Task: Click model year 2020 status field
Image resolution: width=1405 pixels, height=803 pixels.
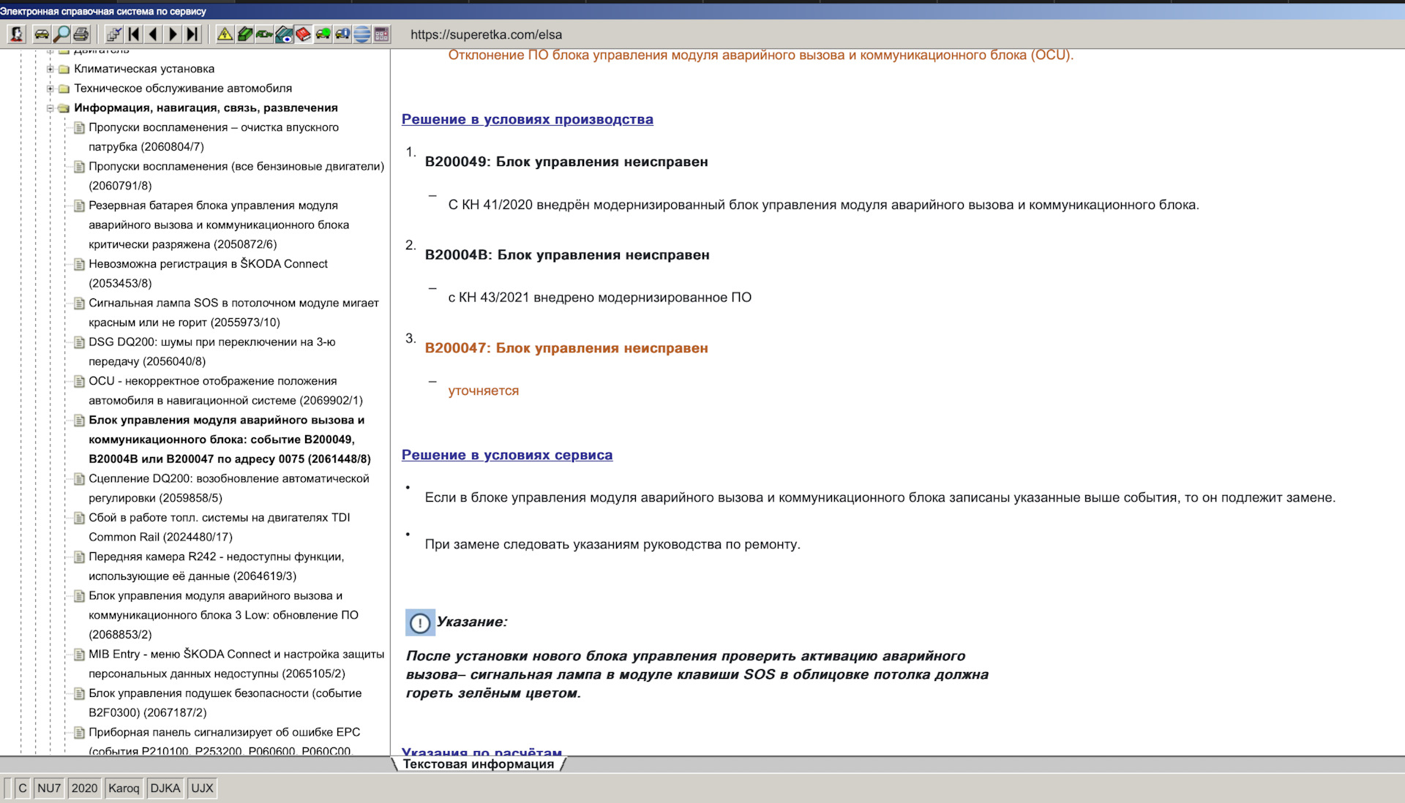Action: [84, 788]
